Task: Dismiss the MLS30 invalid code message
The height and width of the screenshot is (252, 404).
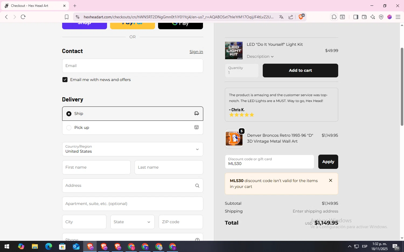Action: tap(330, 181)
